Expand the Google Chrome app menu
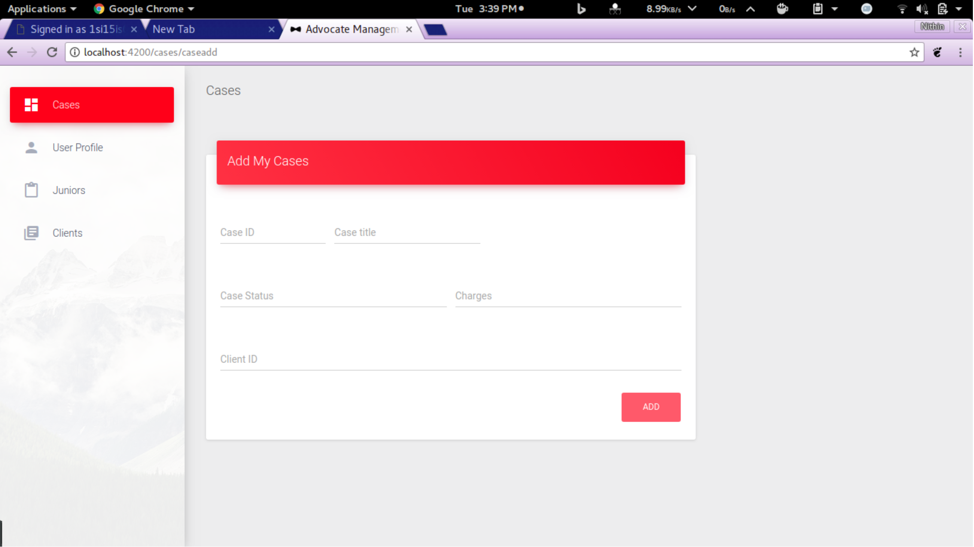 (144, 9)
